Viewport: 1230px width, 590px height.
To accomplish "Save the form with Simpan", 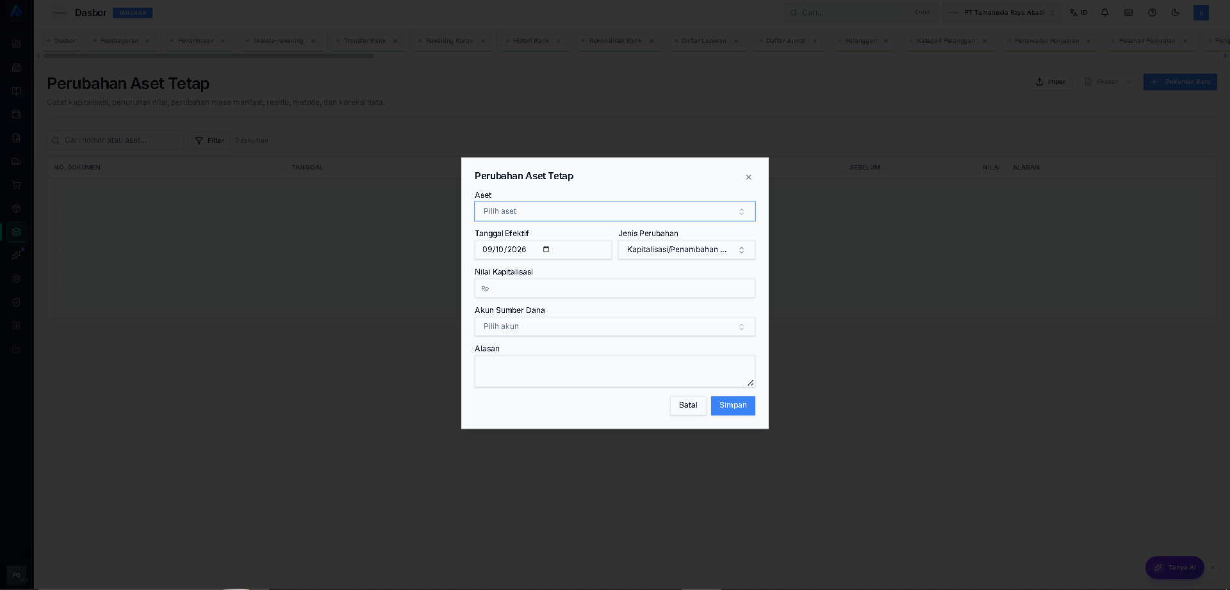I will point(733,406).
